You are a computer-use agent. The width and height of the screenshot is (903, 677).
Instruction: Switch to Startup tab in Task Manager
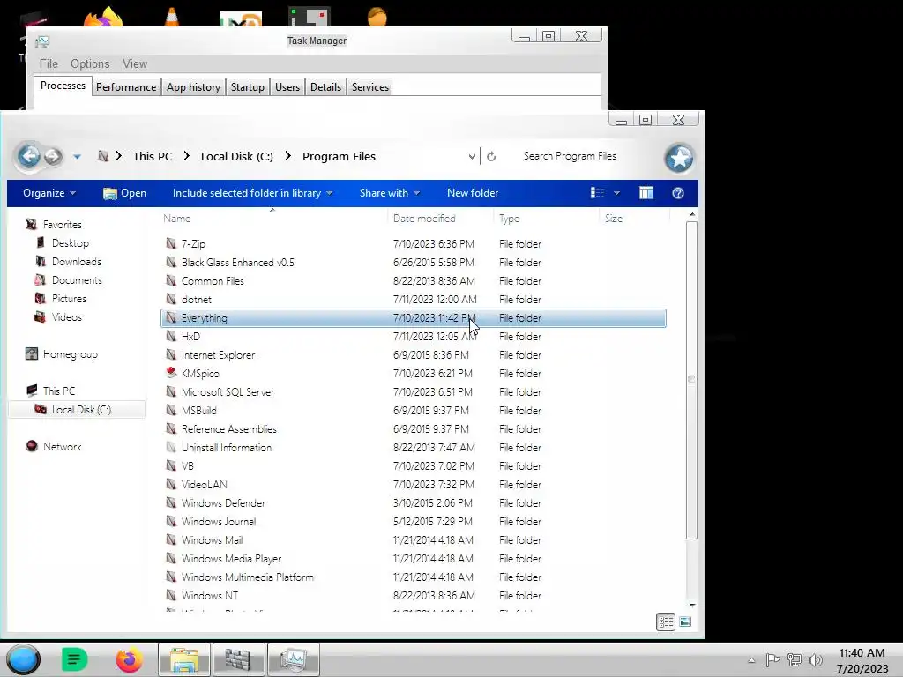(248, 87)
